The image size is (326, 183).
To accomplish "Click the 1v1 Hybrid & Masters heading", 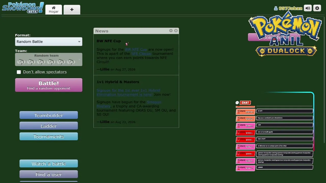I will coord(118,82).
